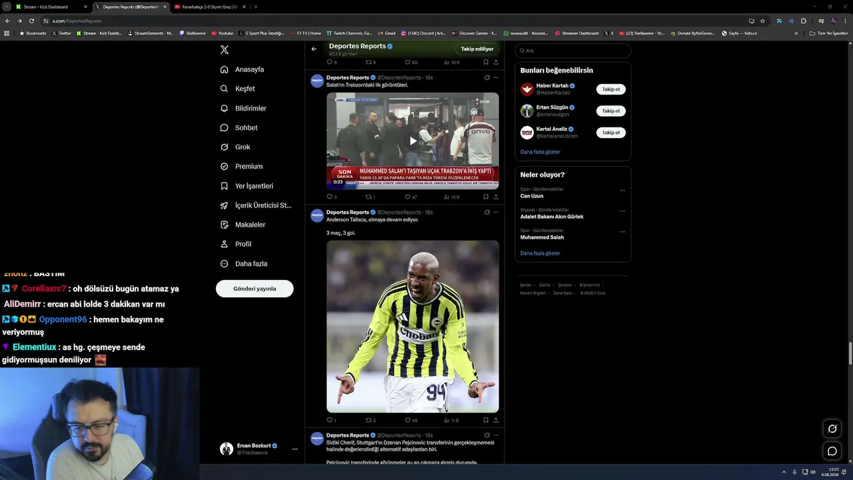The image size is (853, 480).
Task: Open Bildirimler in the sidebar
Action: [x=243, y=108]
